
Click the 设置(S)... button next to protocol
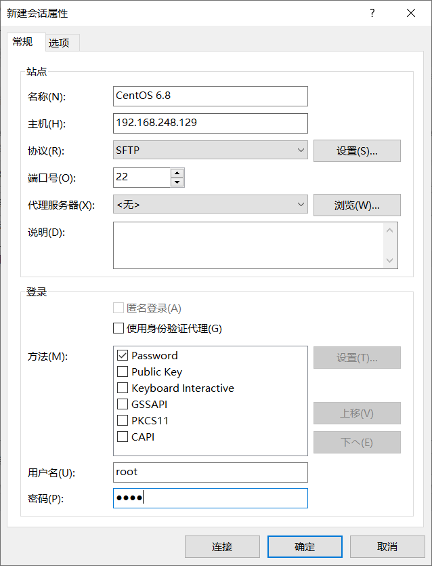357,151
